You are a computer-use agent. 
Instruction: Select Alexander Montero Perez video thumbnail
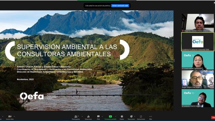(198, 23)
